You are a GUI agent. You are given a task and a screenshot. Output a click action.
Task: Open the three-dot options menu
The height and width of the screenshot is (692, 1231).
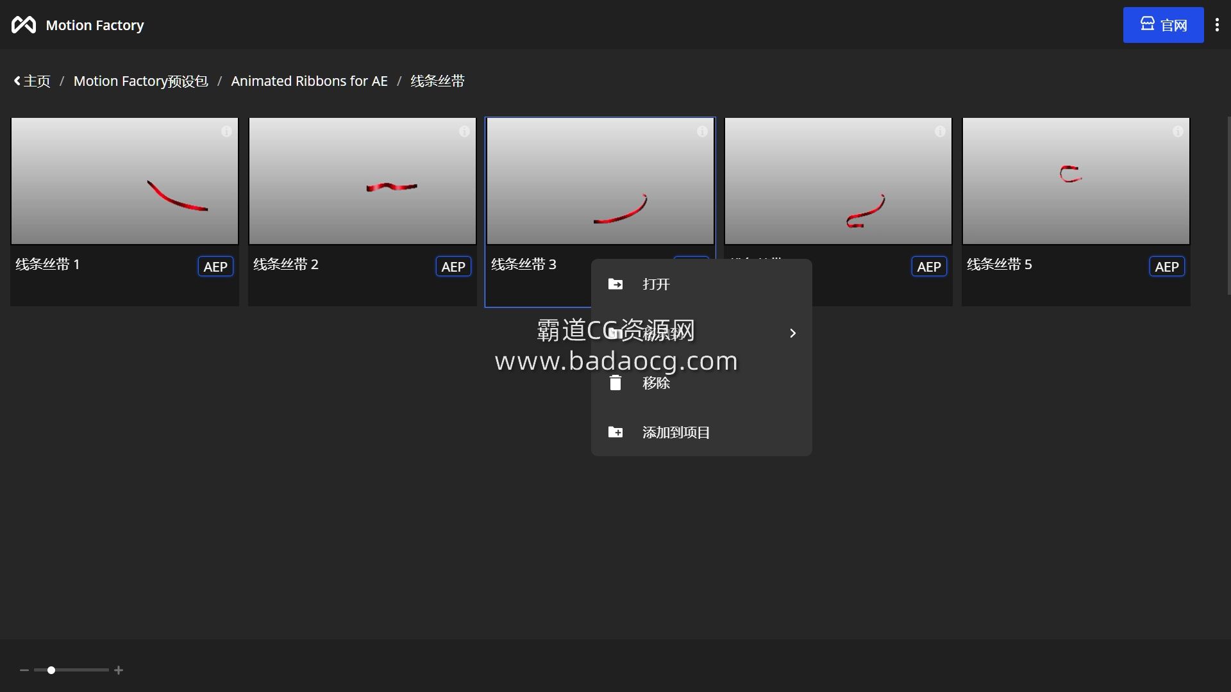(1217, 25)
